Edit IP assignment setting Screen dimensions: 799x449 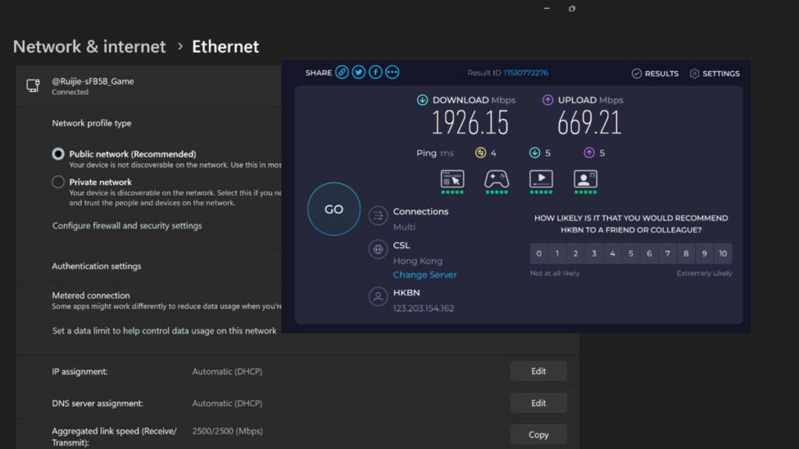point(538,371)
